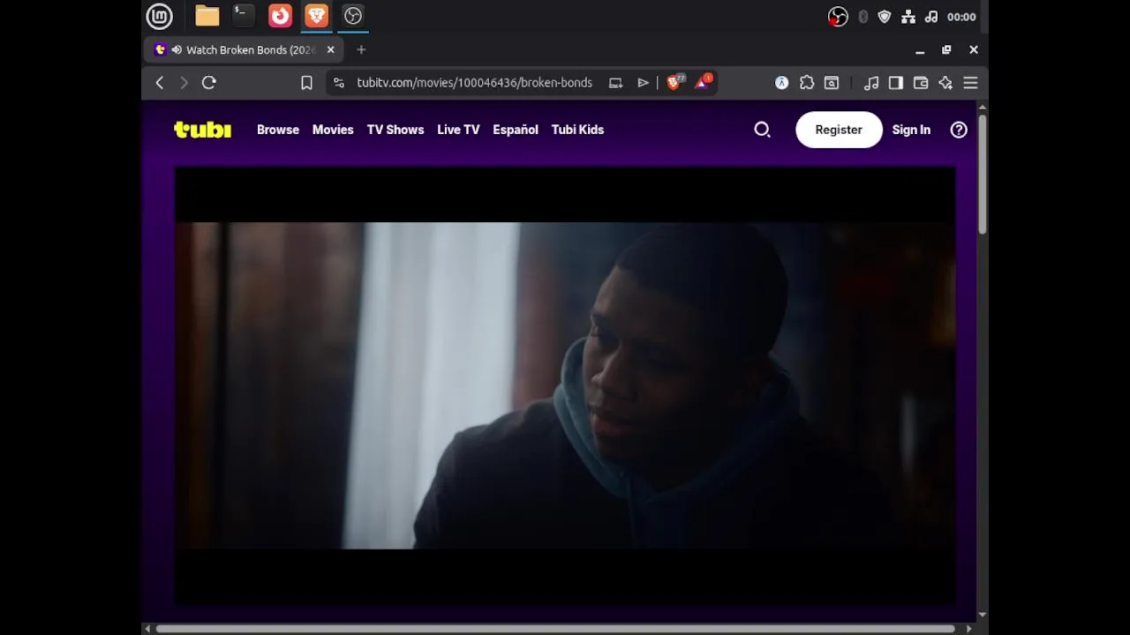
Task: Click the vertical scrollbar thumb
Action: 983,173
